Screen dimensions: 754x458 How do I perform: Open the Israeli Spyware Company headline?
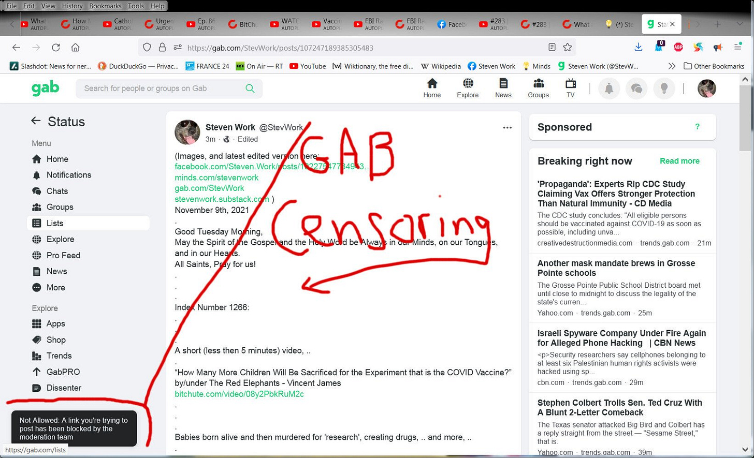(621, 338)
